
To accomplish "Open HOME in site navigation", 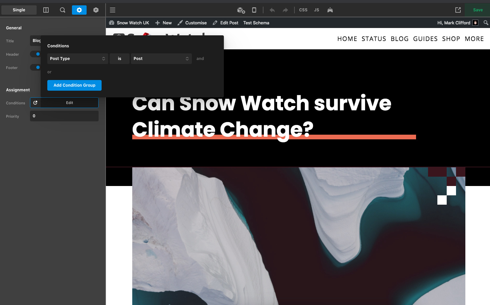I will pyautogui.click(x=347, y=39).
